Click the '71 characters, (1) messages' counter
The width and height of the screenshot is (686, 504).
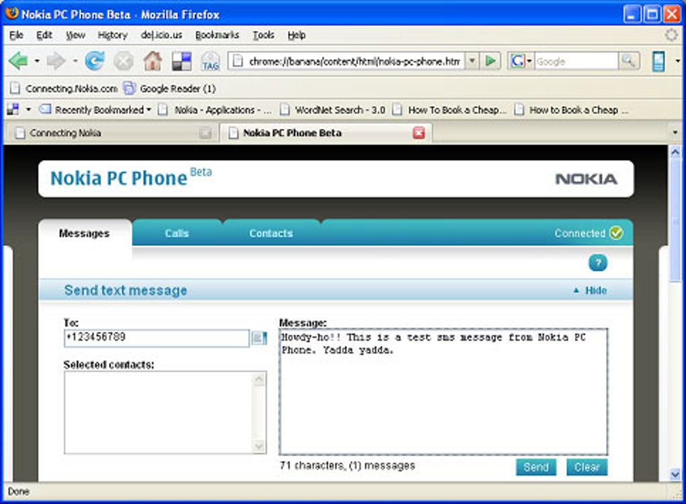(348, 466)
